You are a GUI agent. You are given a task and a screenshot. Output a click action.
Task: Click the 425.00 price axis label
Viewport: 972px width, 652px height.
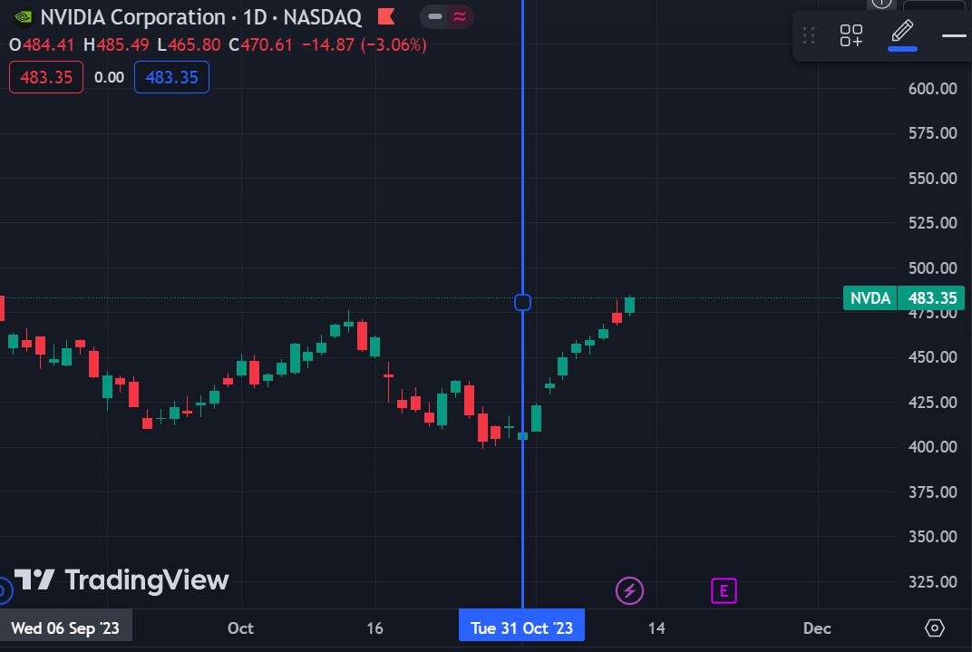932,403
